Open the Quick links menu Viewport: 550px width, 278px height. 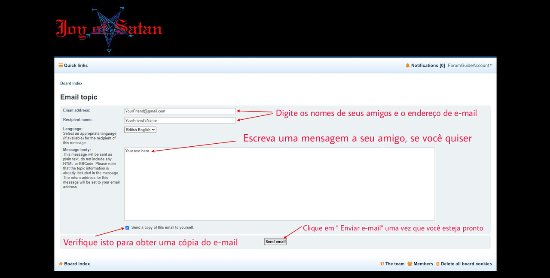pos(73,66)
